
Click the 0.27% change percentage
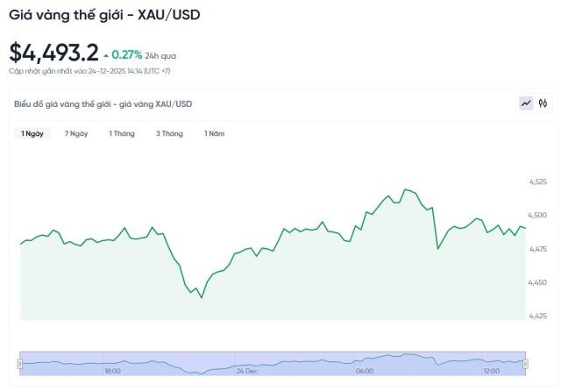(x=126, y=54)
